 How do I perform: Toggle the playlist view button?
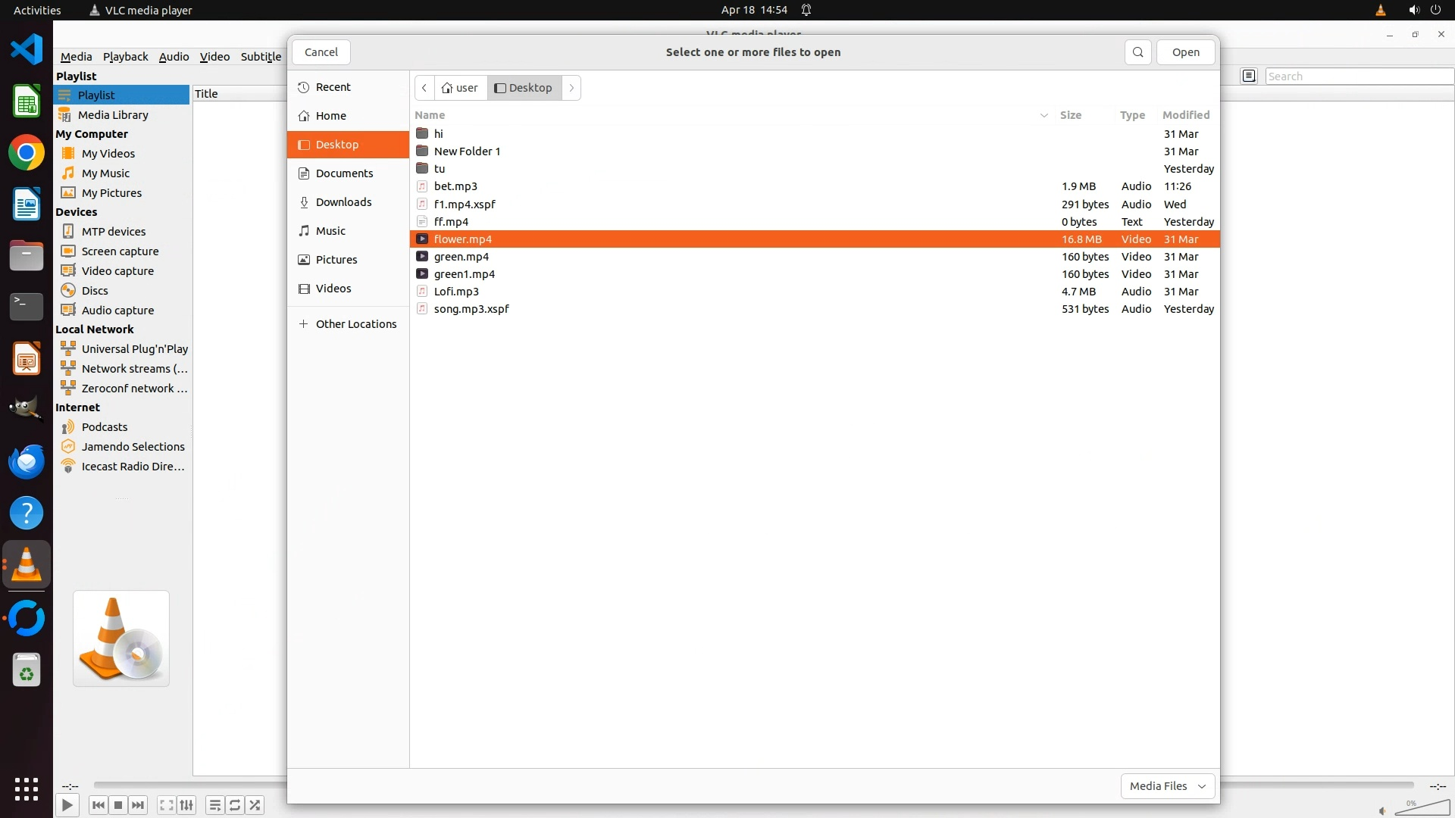point(215,805)
